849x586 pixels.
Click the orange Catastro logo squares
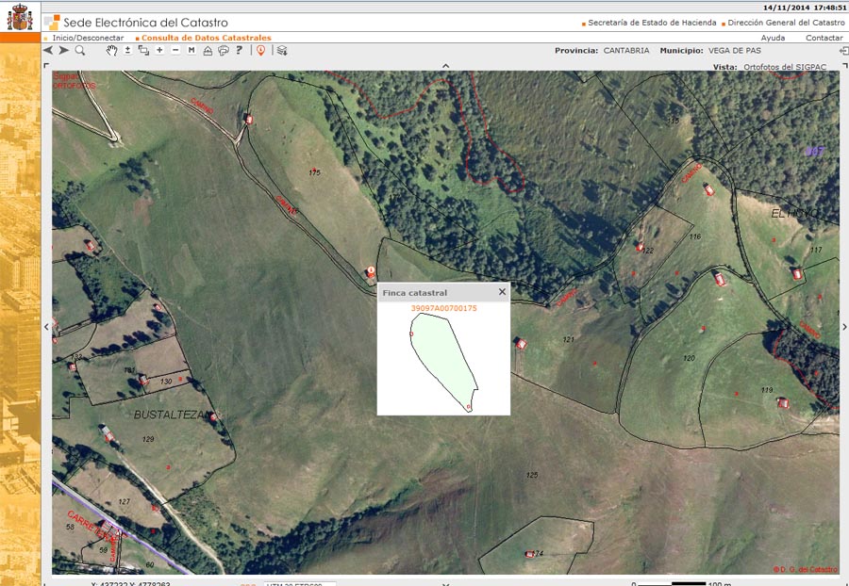click(53, 23)
